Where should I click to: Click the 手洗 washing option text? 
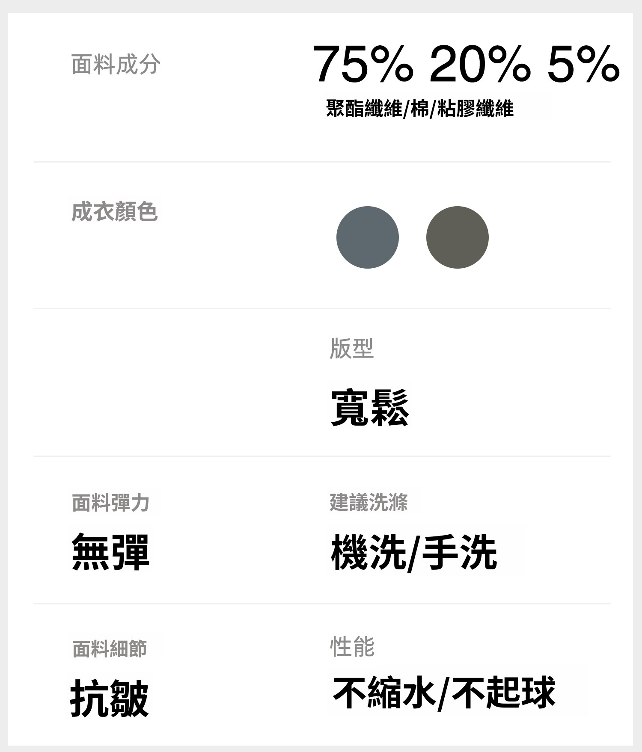tap(459, 552)
